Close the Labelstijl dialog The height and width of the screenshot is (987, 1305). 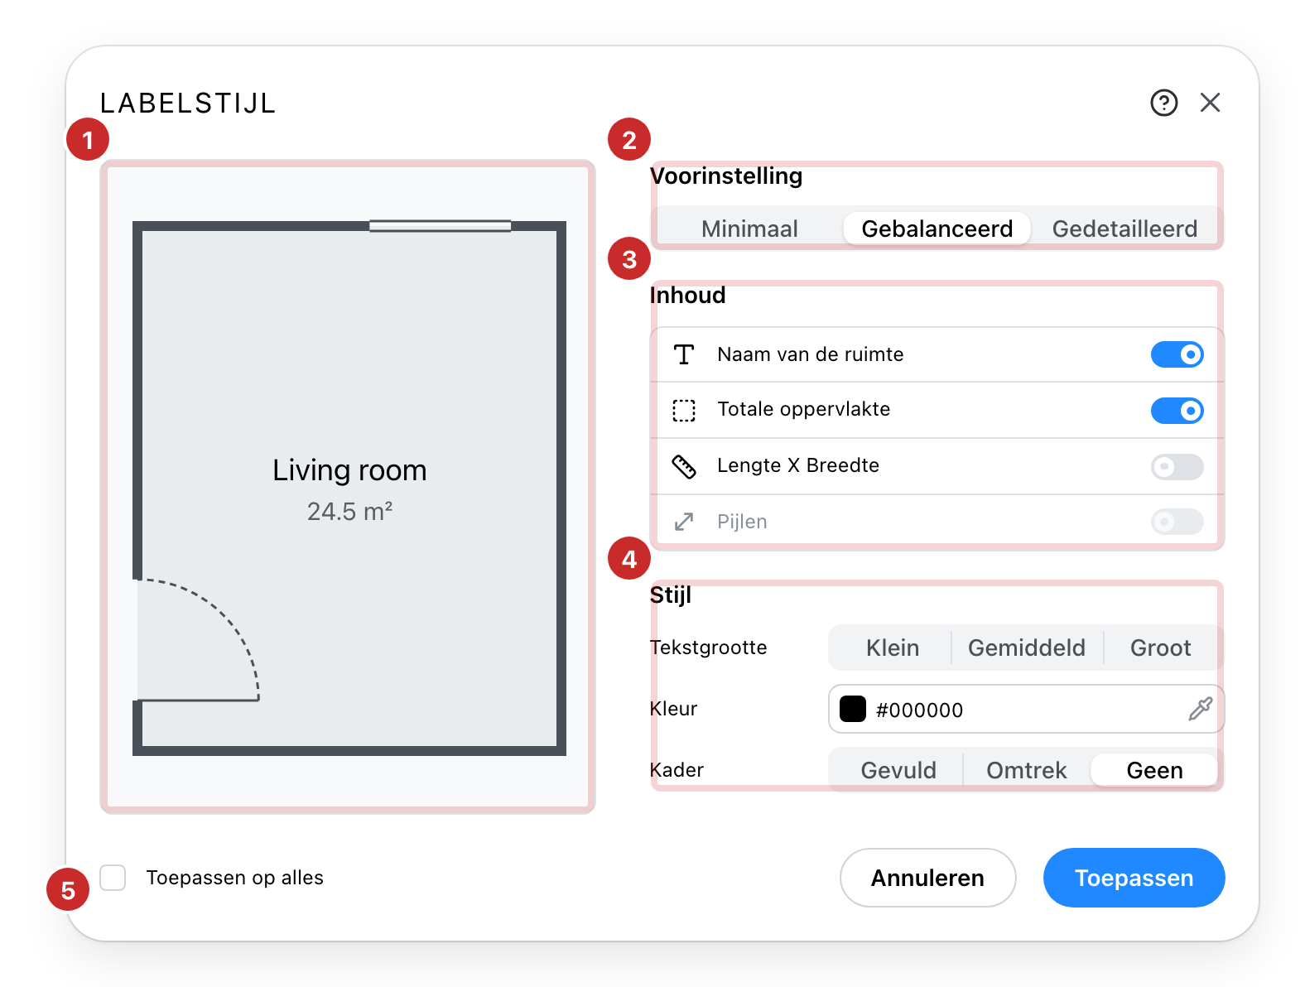[x=1210, y=103]
